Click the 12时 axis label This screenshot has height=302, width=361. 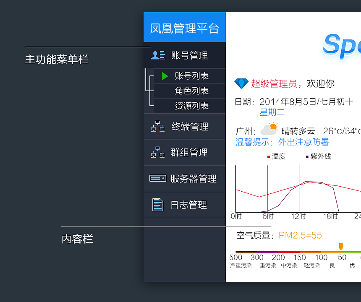(x=298, y=216)
